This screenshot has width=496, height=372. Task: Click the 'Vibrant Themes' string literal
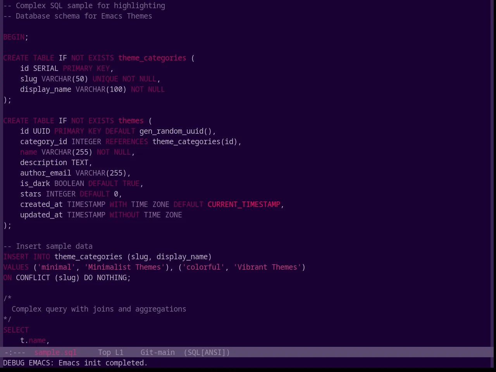pos(267,267)
